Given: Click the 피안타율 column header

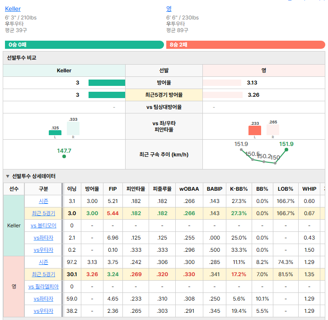Looking at the screenshot, I should pos(136,189).
